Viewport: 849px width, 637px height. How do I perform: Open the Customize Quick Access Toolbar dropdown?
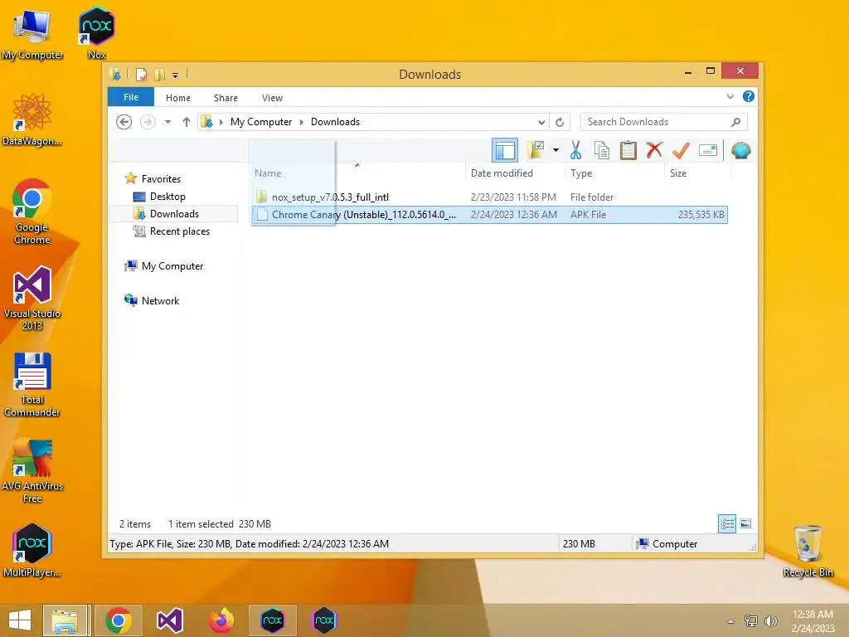pos(176,75)
